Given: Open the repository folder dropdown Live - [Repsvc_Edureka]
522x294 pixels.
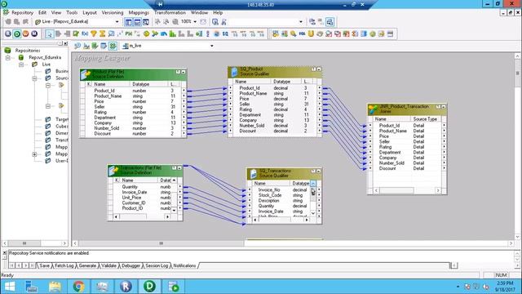Looking at the screenshot, I should [117, 22].
